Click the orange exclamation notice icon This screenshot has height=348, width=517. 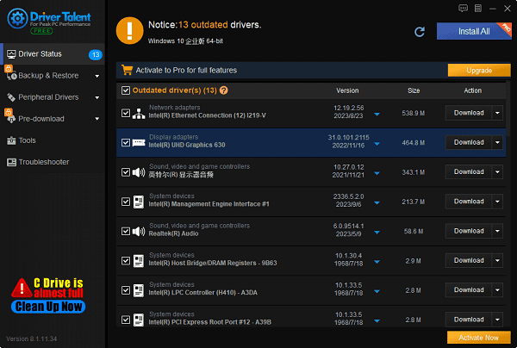point(129,31)
